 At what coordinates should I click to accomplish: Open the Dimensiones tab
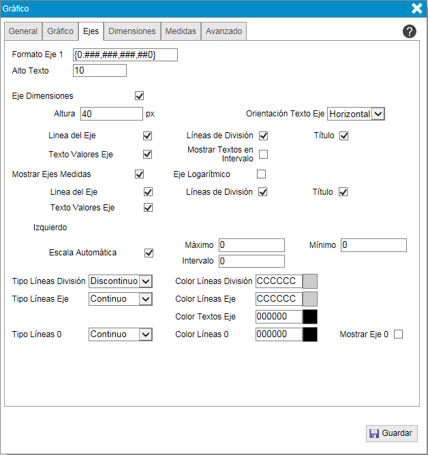coord(132,31)
